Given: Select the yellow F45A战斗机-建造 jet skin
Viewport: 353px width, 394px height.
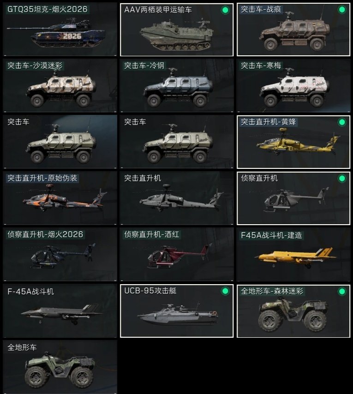Looking at the screenshot, I should 293,254.
